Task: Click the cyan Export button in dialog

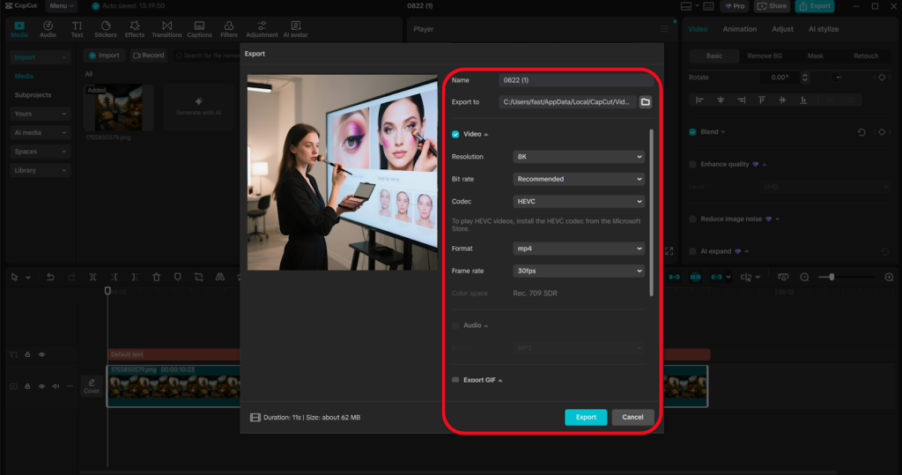Action: (x=586, y=418)
